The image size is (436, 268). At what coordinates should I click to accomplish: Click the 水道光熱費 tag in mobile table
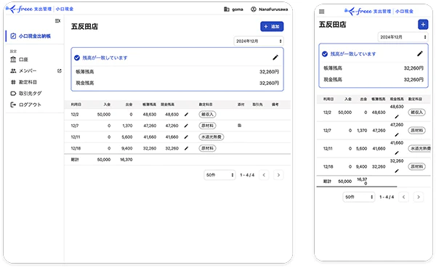pos(419,148)
